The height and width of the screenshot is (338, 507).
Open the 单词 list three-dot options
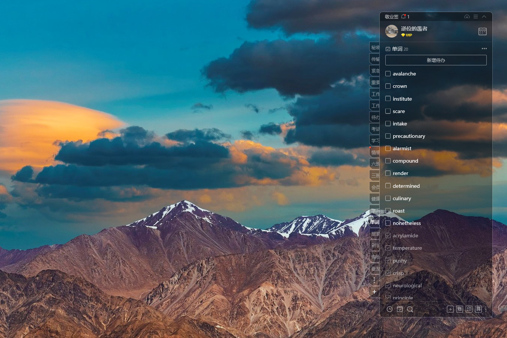point(484,48)
